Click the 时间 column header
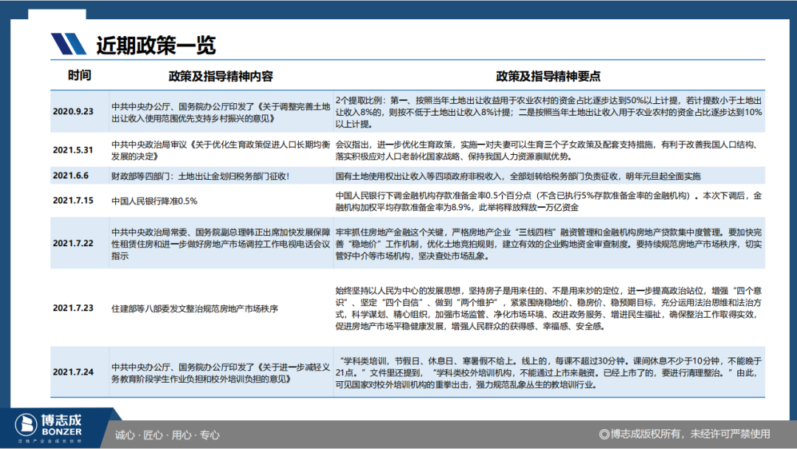This screenshot has height=449, width=797. coord(80,75)
